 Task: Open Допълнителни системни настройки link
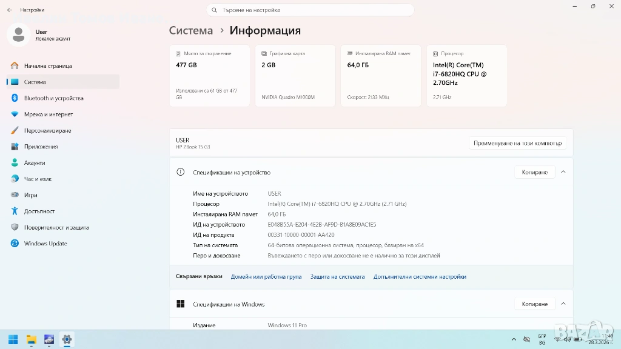click(420, 276)
